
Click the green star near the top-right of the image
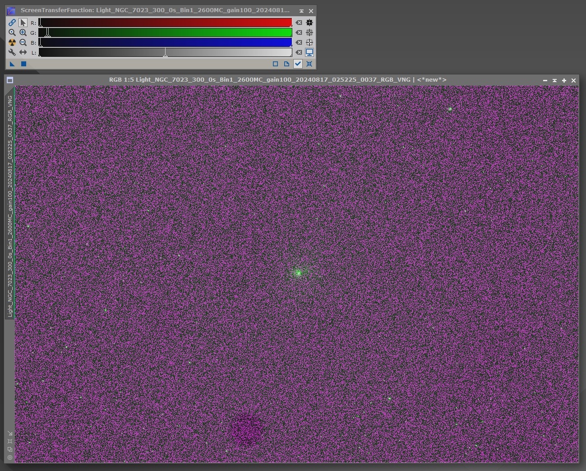click(x=450, y=109)
